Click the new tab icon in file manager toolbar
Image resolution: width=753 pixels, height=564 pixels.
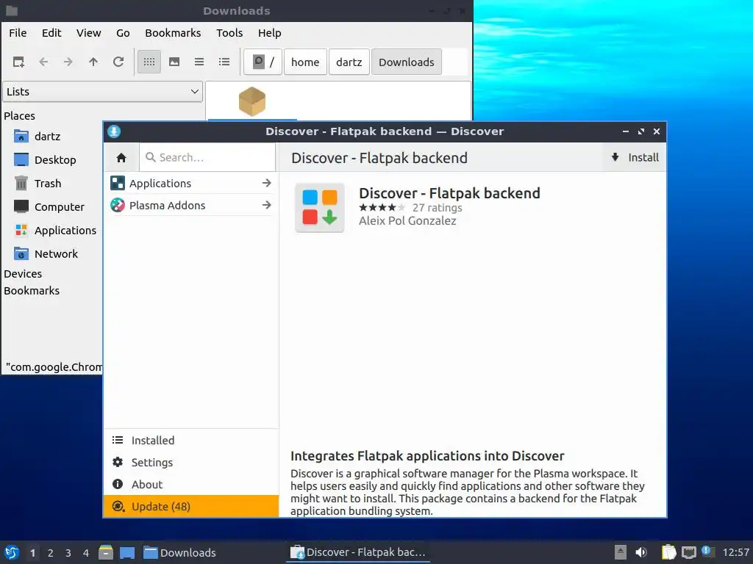point(18,62)
